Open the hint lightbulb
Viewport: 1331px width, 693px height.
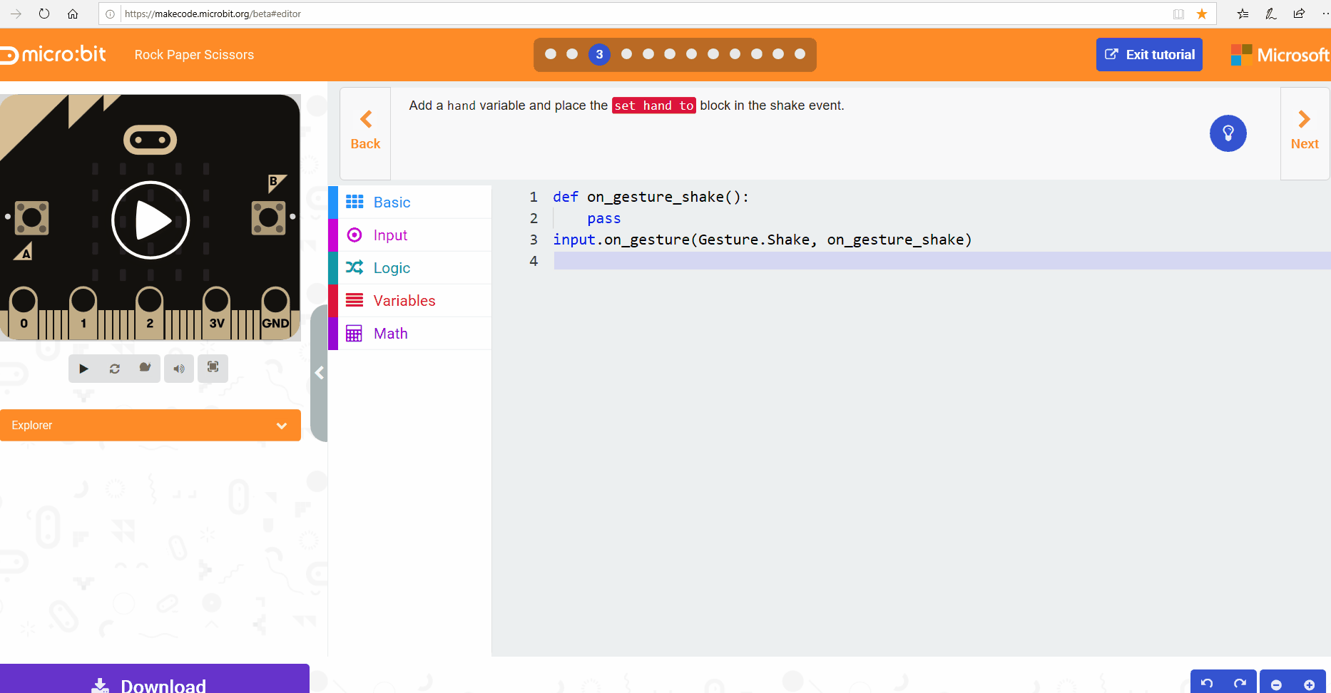(1228, 133)
